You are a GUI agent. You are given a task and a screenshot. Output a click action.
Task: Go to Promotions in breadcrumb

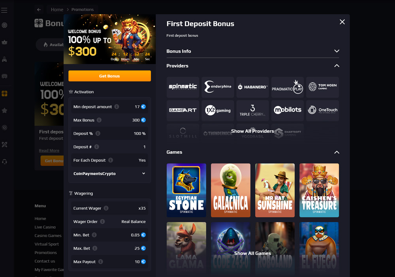click(83, 9)
